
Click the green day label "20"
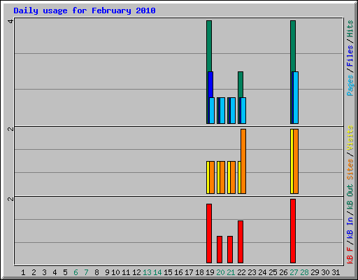(x=220, y=272)
